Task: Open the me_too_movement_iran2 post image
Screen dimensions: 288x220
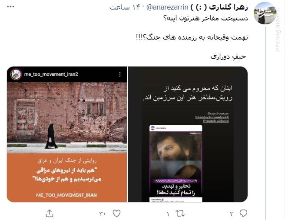Action: tap(67, 134)
